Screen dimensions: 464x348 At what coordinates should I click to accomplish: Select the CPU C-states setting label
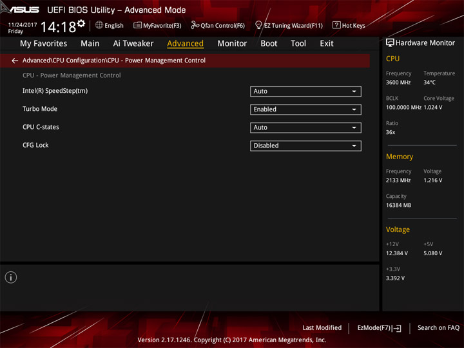click(41, 127)
